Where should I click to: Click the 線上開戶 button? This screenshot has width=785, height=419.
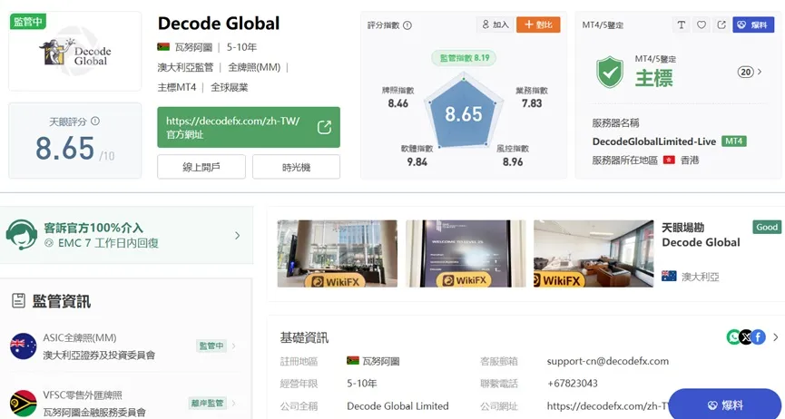[201, 167]
